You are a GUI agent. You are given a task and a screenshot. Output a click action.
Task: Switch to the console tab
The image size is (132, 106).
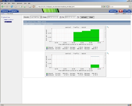coord(5,11)
